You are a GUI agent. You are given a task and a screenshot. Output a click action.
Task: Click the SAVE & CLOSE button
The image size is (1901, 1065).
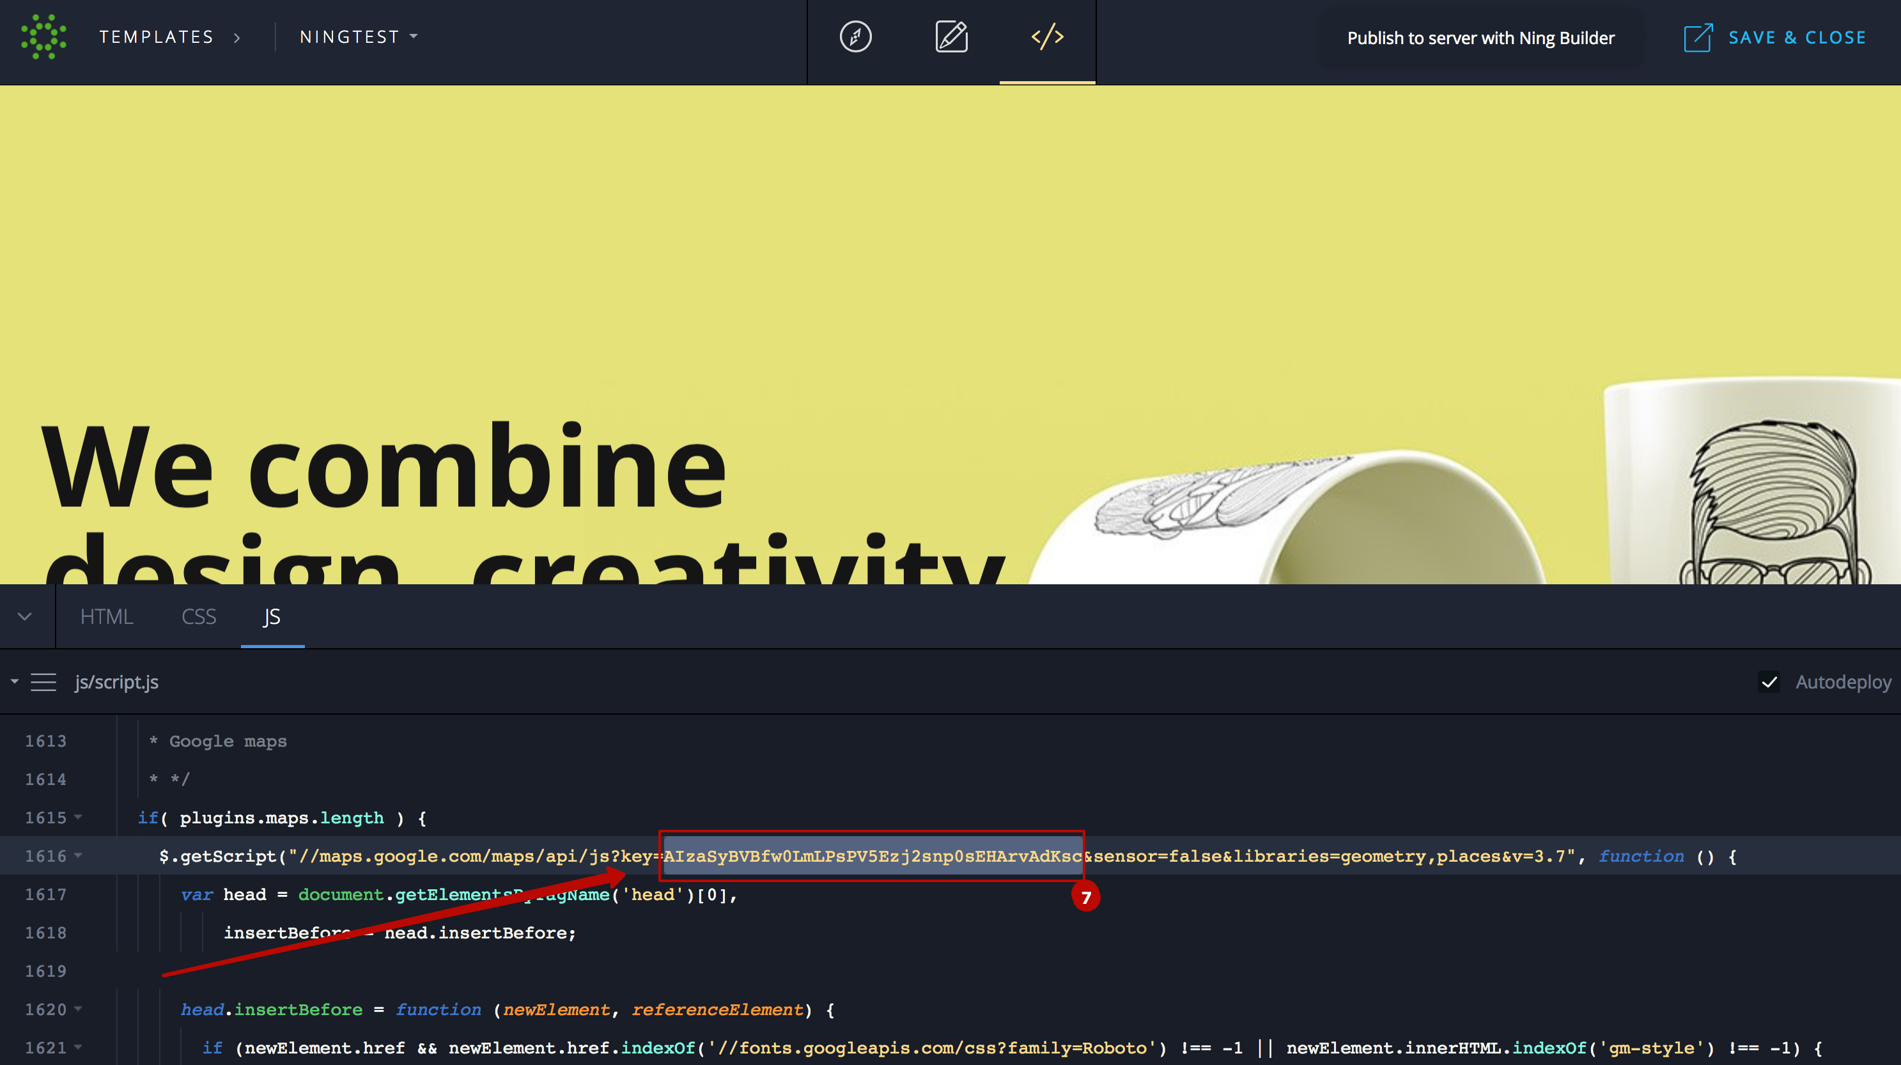click(1796, 38)
